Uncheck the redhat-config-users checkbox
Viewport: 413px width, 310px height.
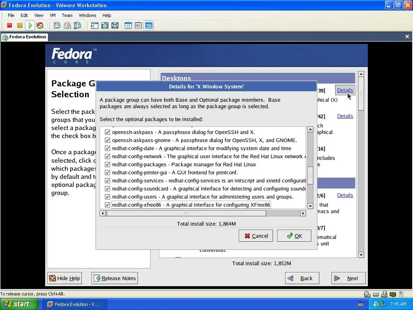(107, 197)
